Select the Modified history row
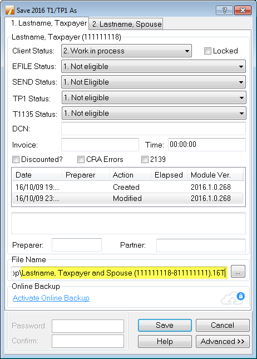Image resolution: width=257 pixels, height=359 pixels. pyautogui.click(x=128, y=198)
